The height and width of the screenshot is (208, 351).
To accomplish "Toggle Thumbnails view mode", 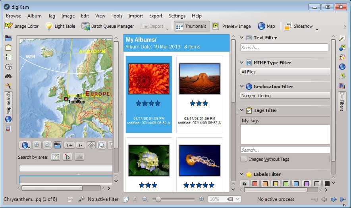I will tap(191, 26).
